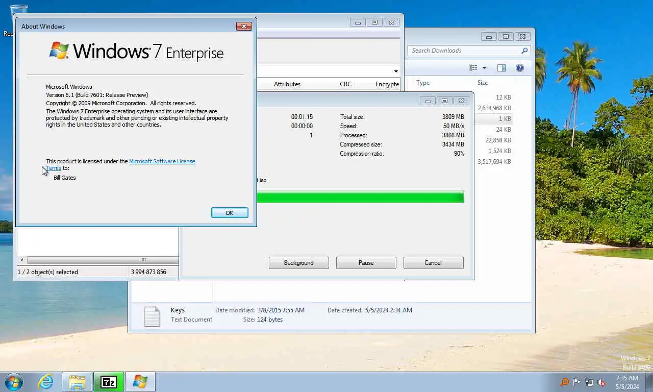The width and height of the screenshot is (653, 392).
Task: Switch to 7-Zip taskbar button
Action: 109,382
